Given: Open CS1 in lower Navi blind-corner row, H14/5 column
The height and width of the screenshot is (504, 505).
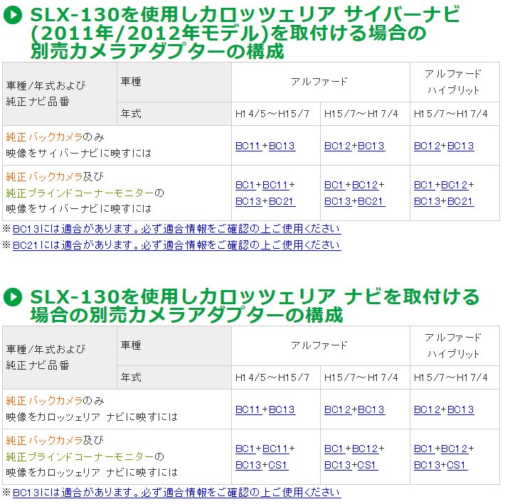Looking at the screenshot, I should click(x=278, y=465).
